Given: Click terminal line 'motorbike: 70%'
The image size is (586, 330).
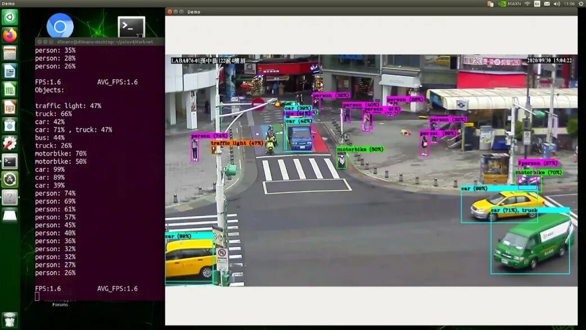Looking at the screenshot, I should [61, 153].
